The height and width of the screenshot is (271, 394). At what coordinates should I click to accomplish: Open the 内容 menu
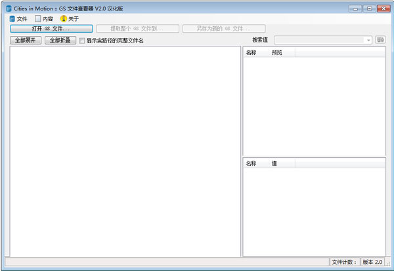[44, 19]
